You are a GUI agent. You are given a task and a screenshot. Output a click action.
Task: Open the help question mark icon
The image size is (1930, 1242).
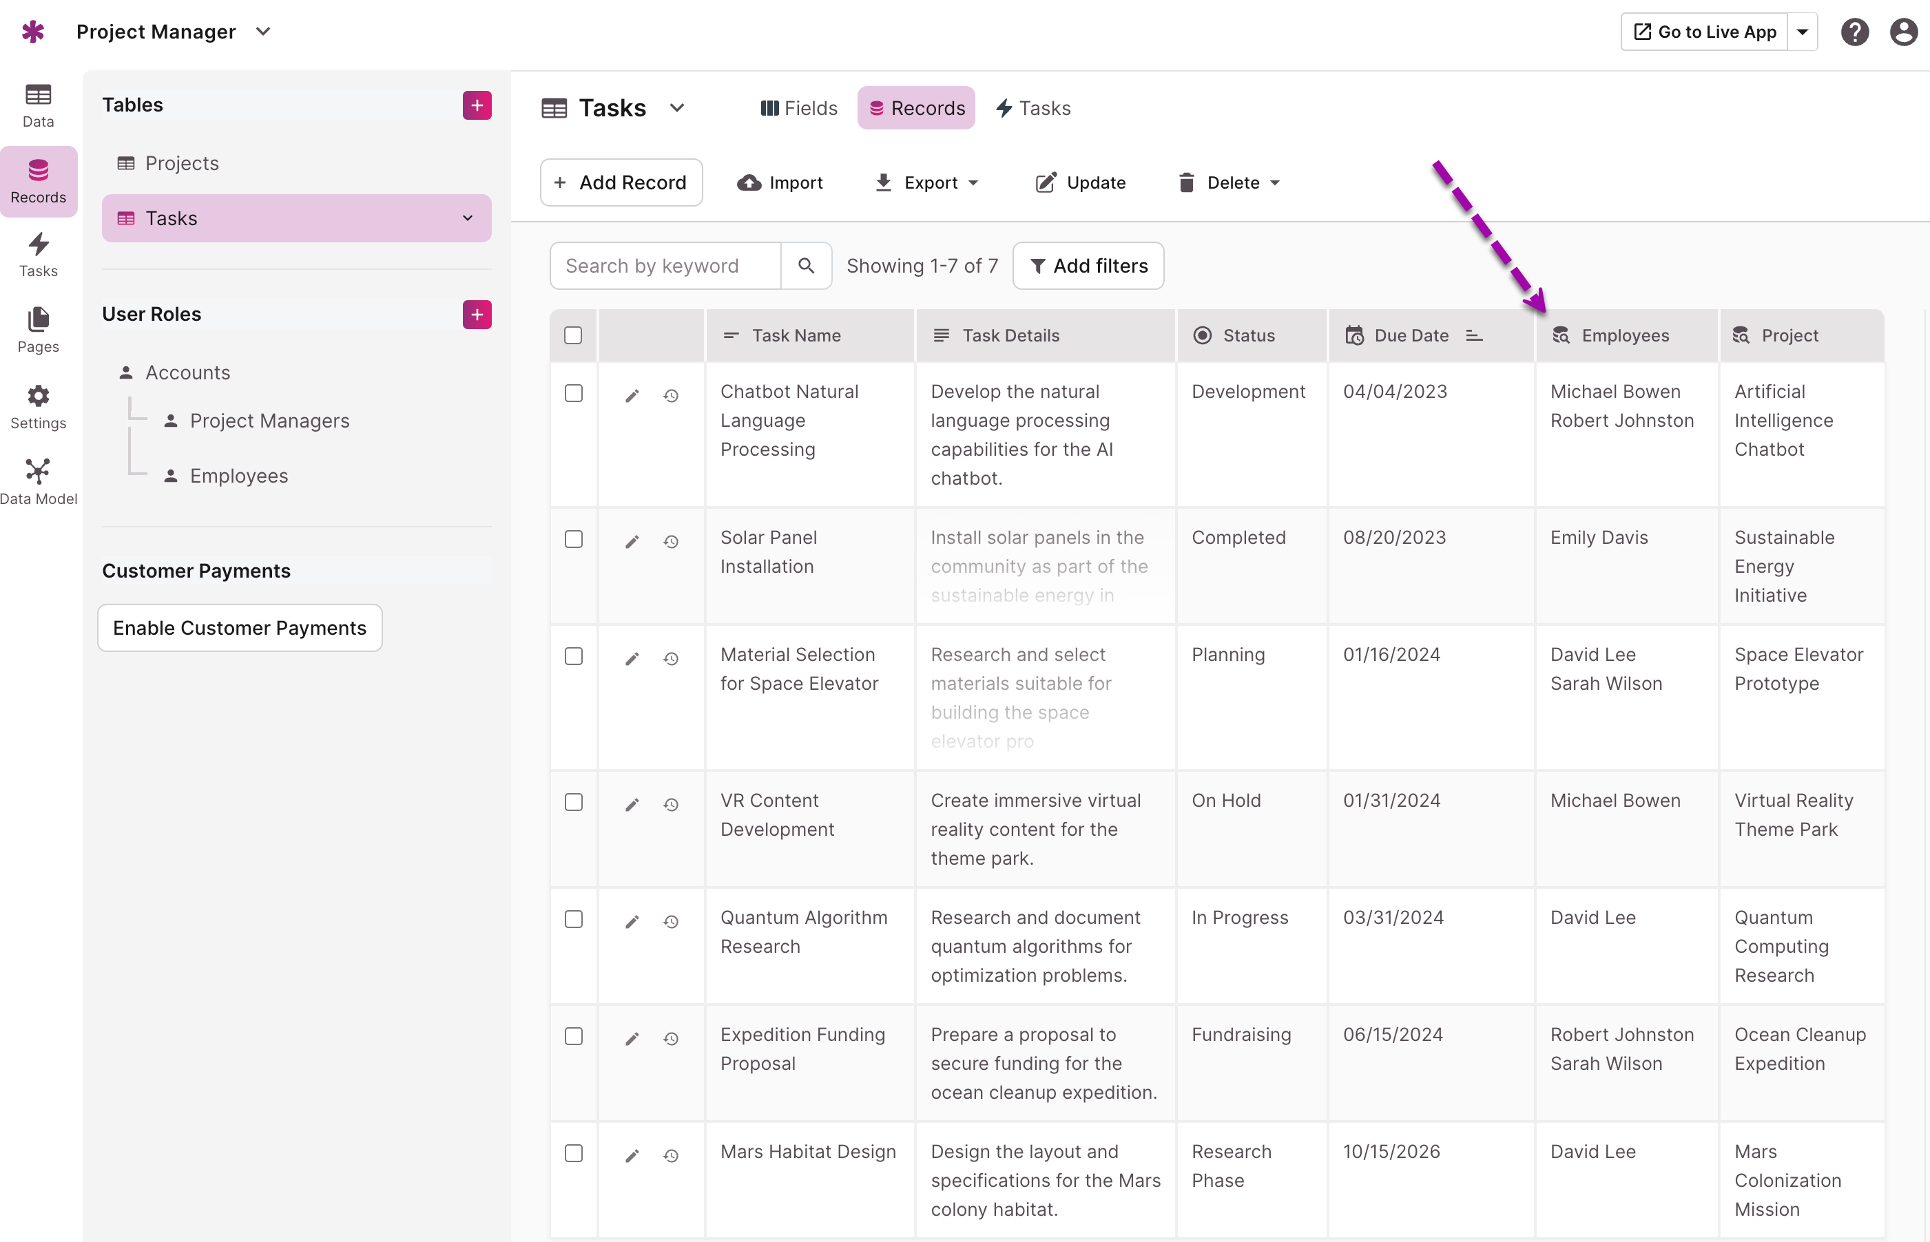(1854, 32)
